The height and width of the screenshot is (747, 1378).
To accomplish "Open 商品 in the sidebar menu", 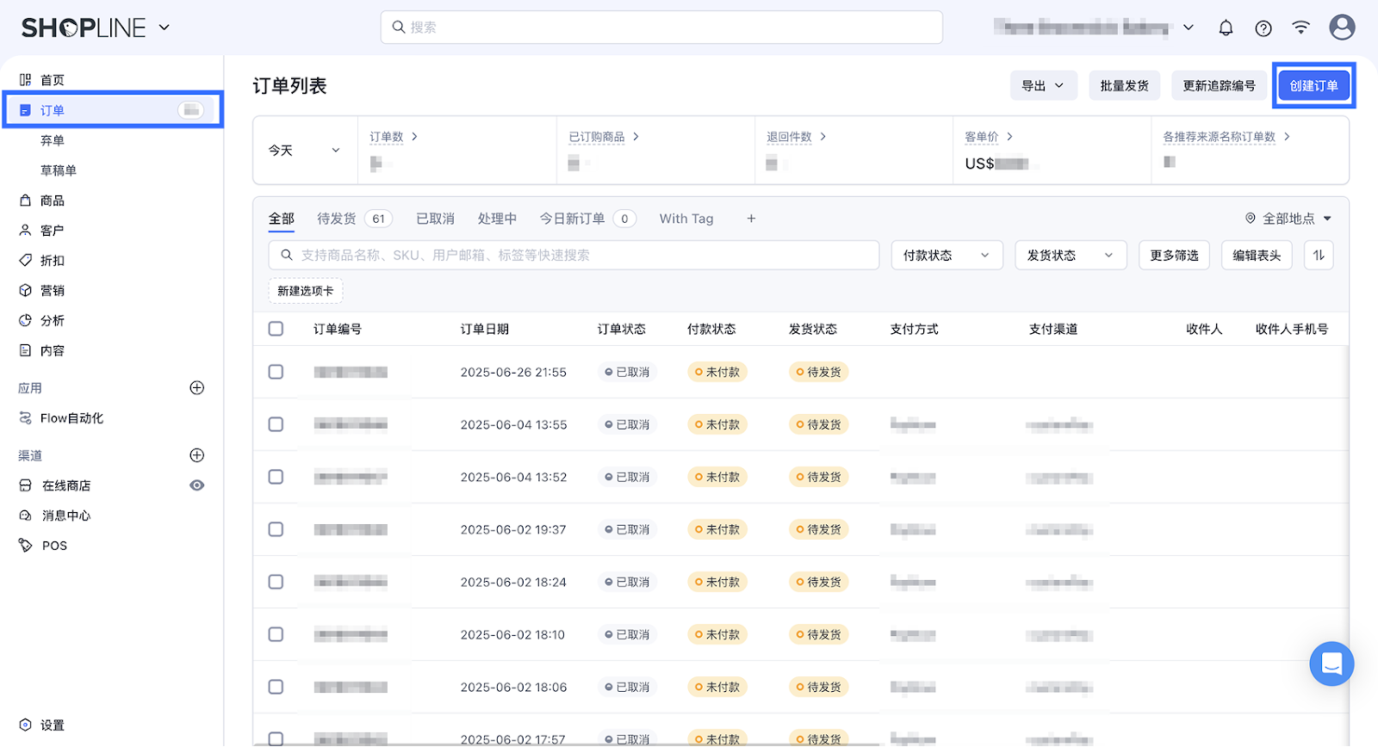I will click(x=53, y=201).
